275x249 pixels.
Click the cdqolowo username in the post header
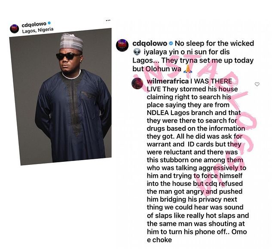34,24
